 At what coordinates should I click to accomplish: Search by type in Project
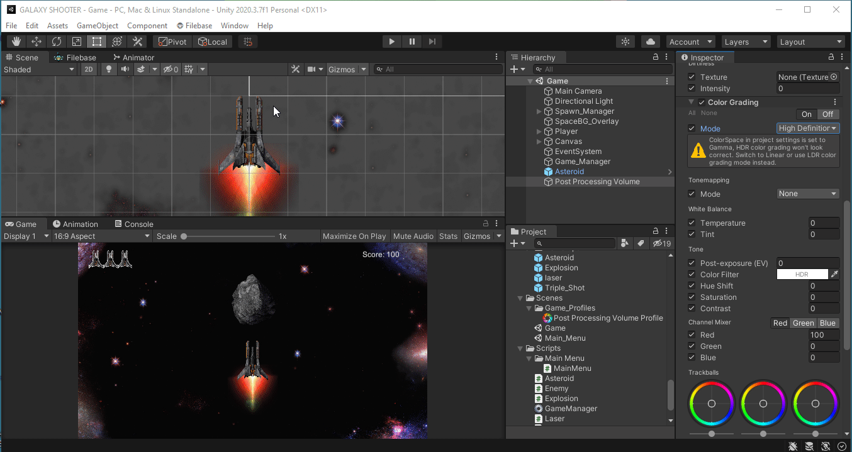pos(624,243)
